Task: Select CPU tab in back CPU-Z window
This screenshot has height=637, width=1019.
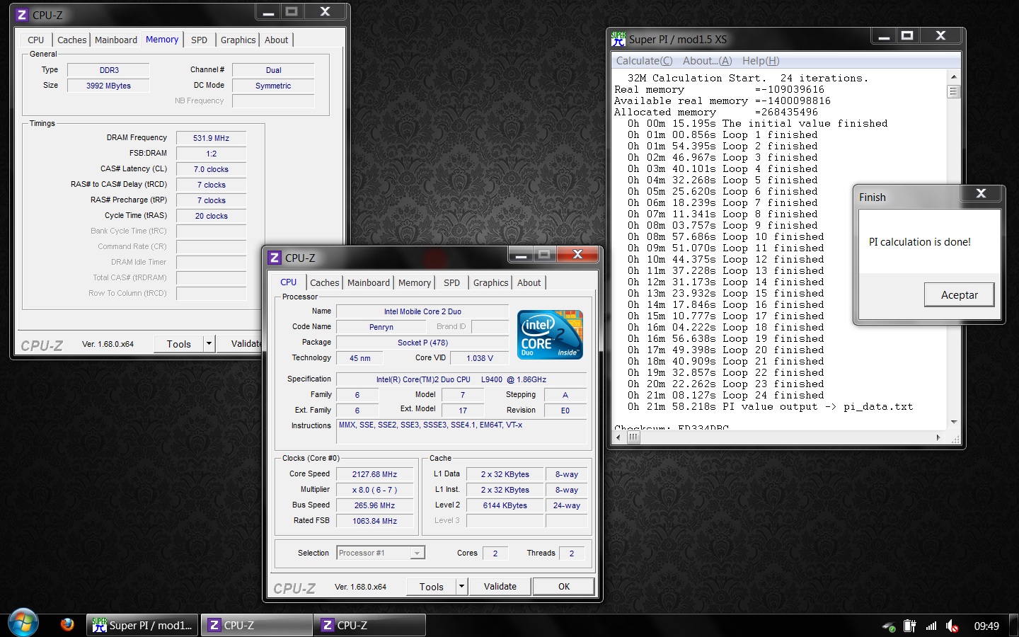Action: click(36, 40)
